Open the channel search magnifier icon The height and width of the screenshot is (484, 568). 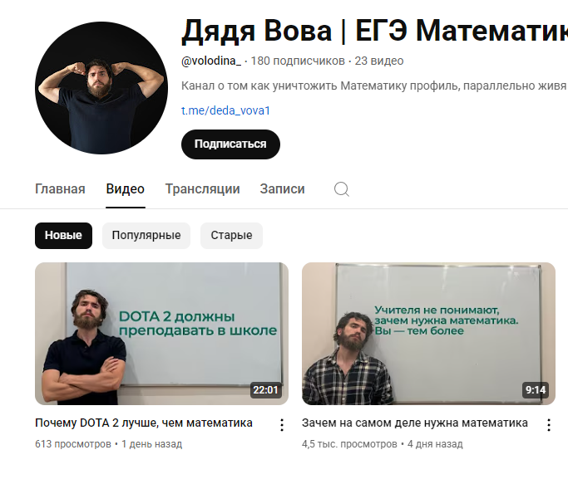[342, 189]
